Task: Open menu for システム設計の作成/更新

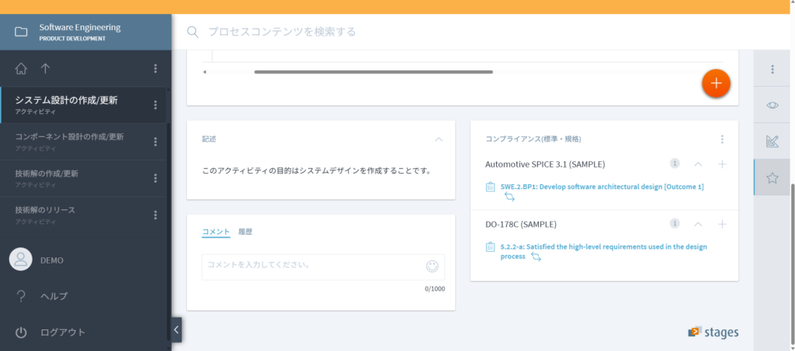Action: [x=155, y=105]
